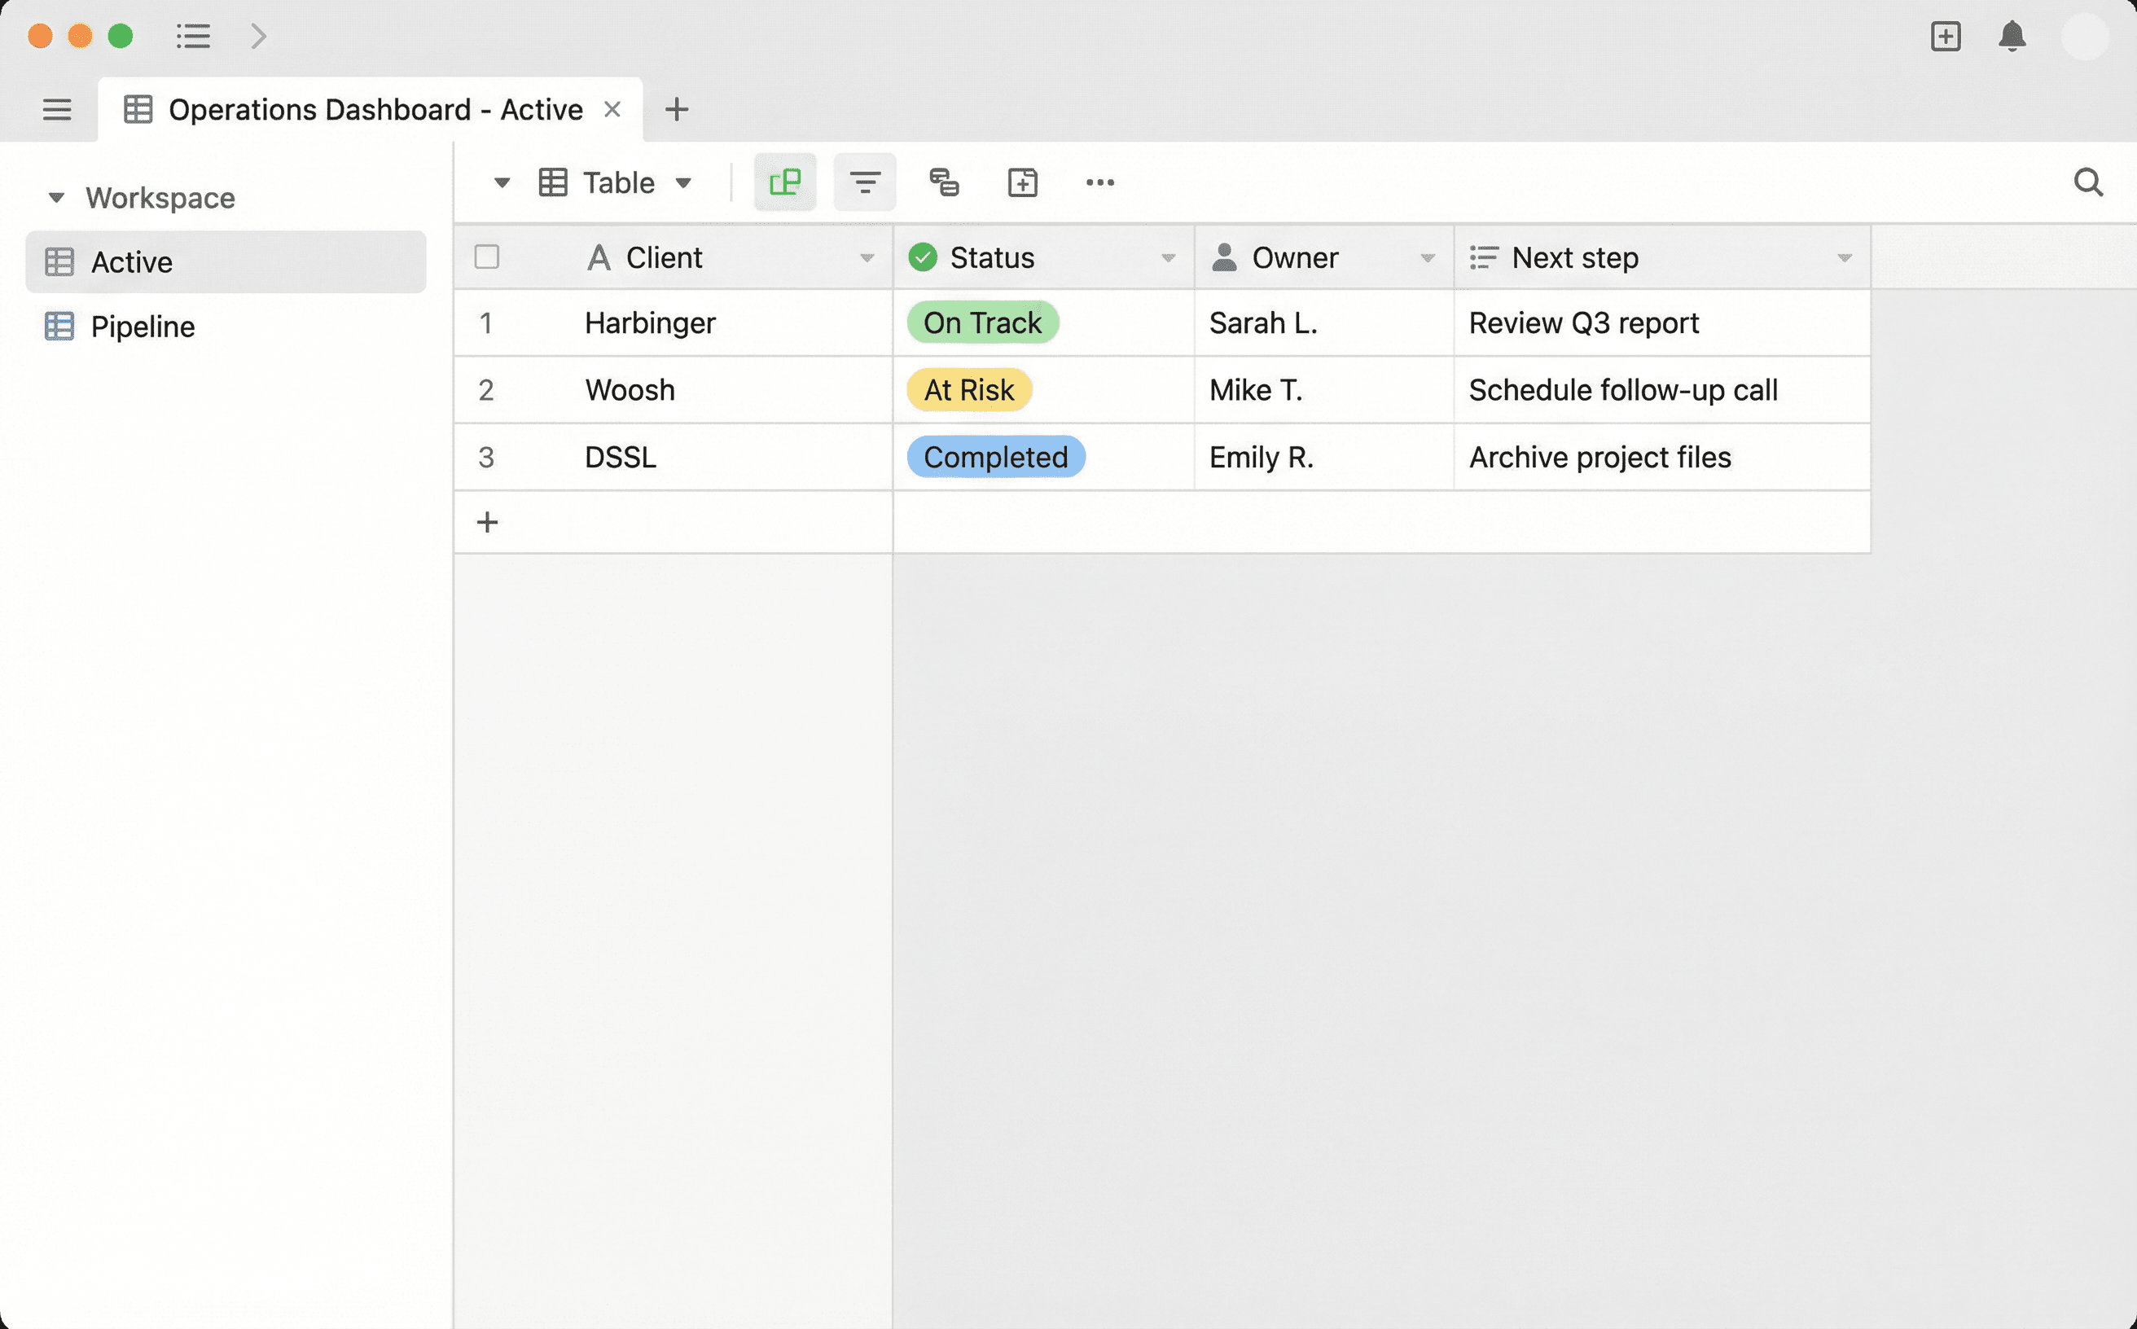The width and height of the screenshot is (2137, 1329).
Task: Click the On Track status badge
Action: tap(982, 322)
